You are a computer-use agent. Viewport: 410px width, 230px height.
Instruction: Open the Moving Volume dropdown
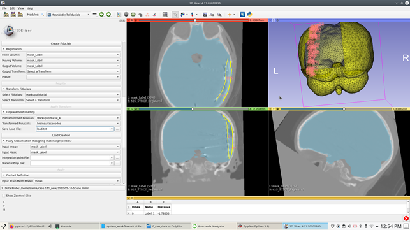(x=73, y=61)
